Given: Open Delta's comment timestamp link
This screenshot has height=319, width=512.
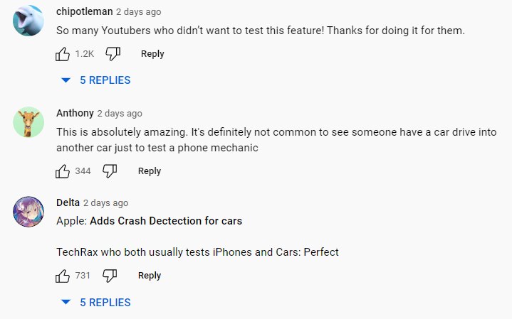Looking at the screenshot, I should click(105, 202).
